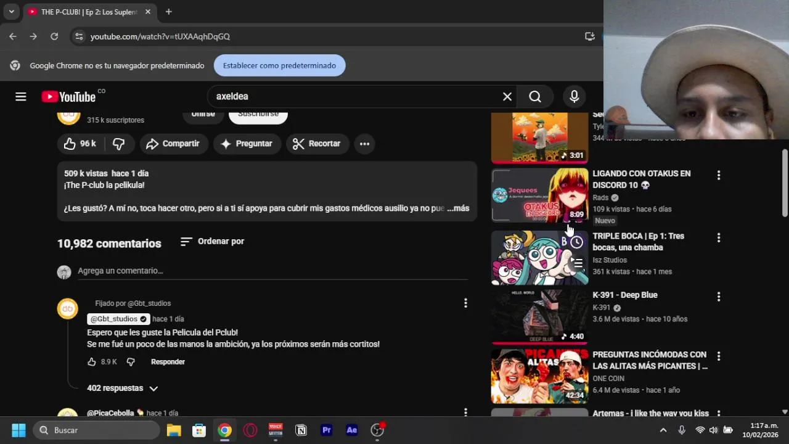Open the Compartir share button
The image size is (789, 444).
[173, 144]
